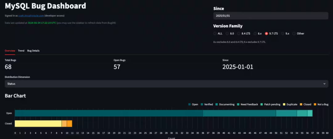The width and height of the screenshot is (333, 139).
Task: Open the Bug Details tab
Action: point(33,51)
